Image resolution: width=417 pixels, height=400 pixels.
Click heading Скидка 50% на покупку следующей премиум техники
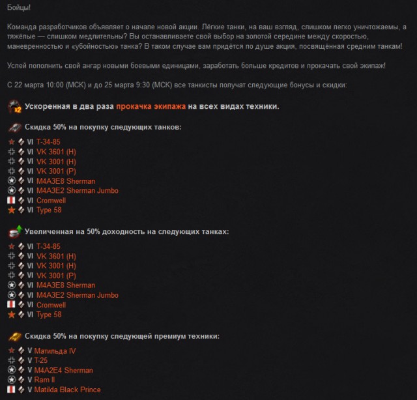(x=122, y=336)
